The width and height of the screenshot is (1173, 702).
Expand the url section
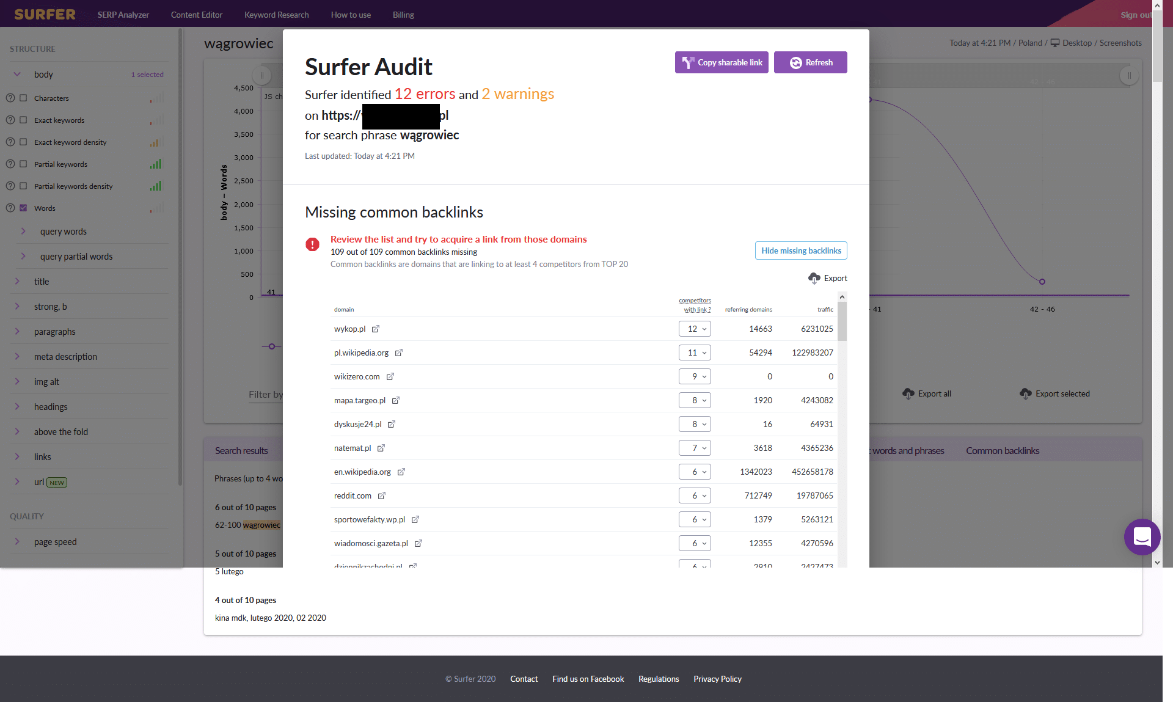click(x=17, y=481)
